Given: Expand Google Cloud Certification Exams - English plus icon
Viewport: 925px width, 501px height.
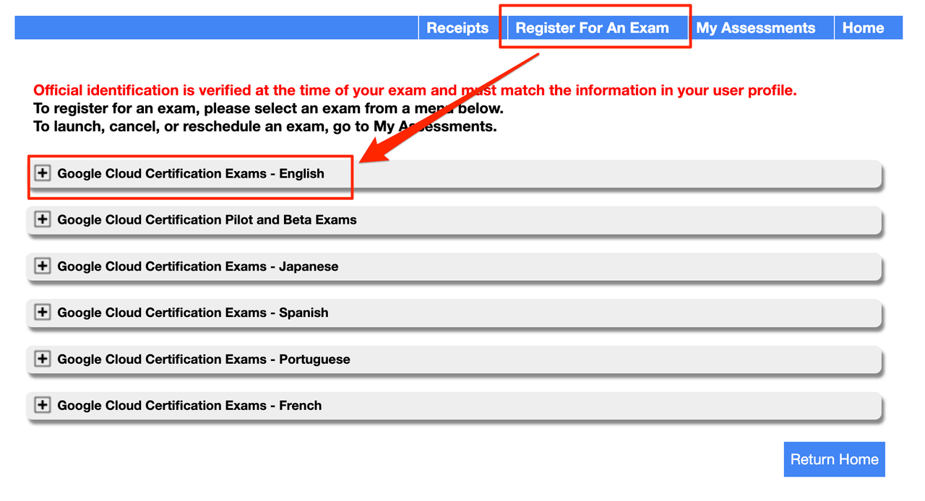Looking at the screenshot, I should (43, 173).
